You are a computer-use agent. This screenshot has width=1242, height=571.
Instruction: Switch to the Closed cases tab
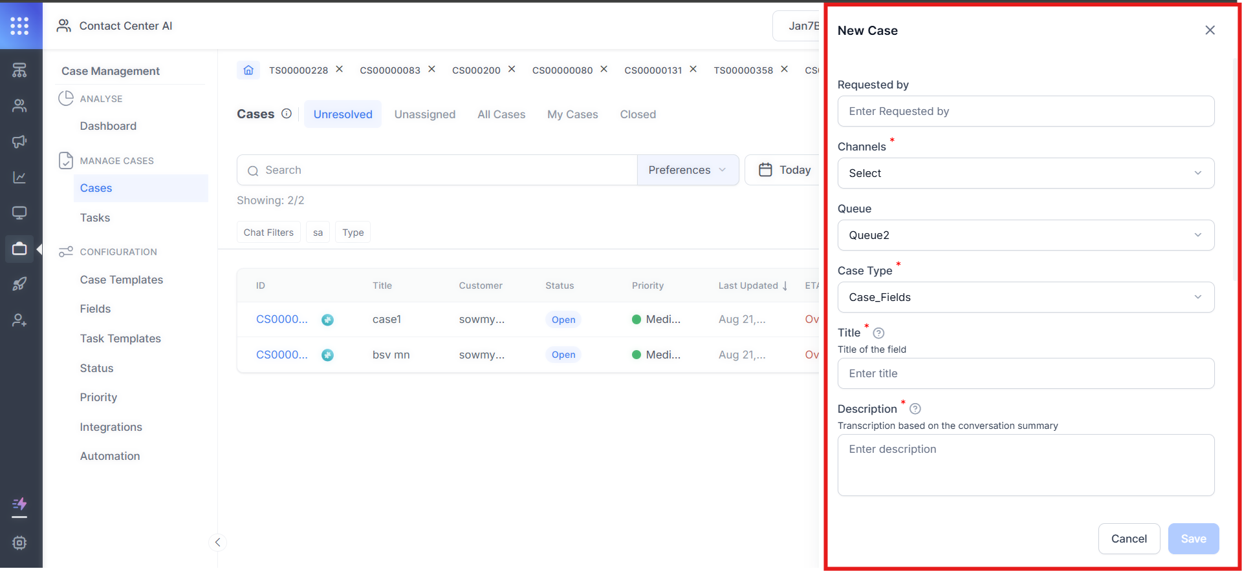tap(637, 114)
